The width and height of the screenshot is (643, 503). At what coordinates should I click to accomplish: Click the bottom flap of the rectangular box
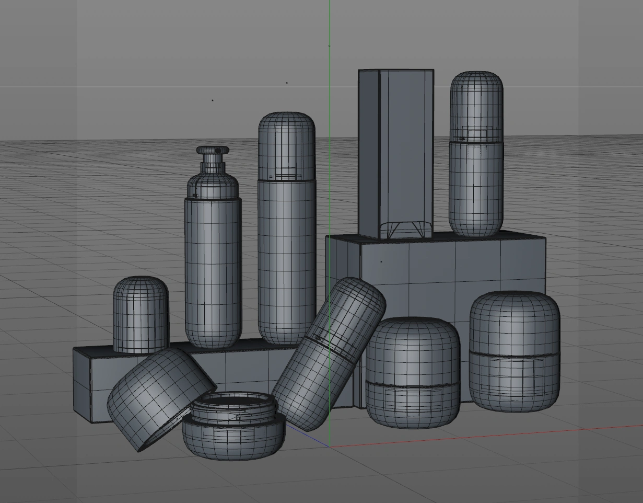(405, 229)
